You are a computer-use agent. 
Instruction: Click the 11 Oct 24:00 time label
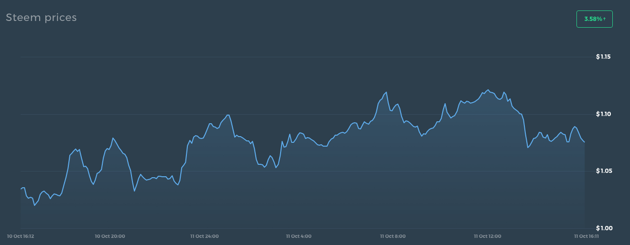click(x=204, y=237)
